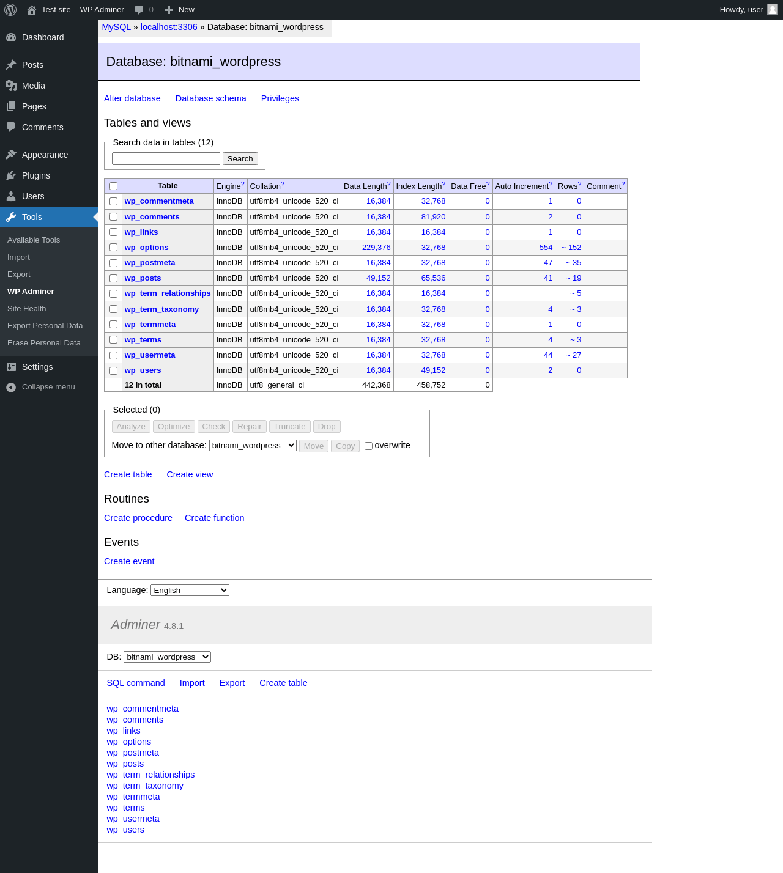Click the Settings sliders icon
Image resolution: width=783 pixels, height=873 pixels.
11,367
